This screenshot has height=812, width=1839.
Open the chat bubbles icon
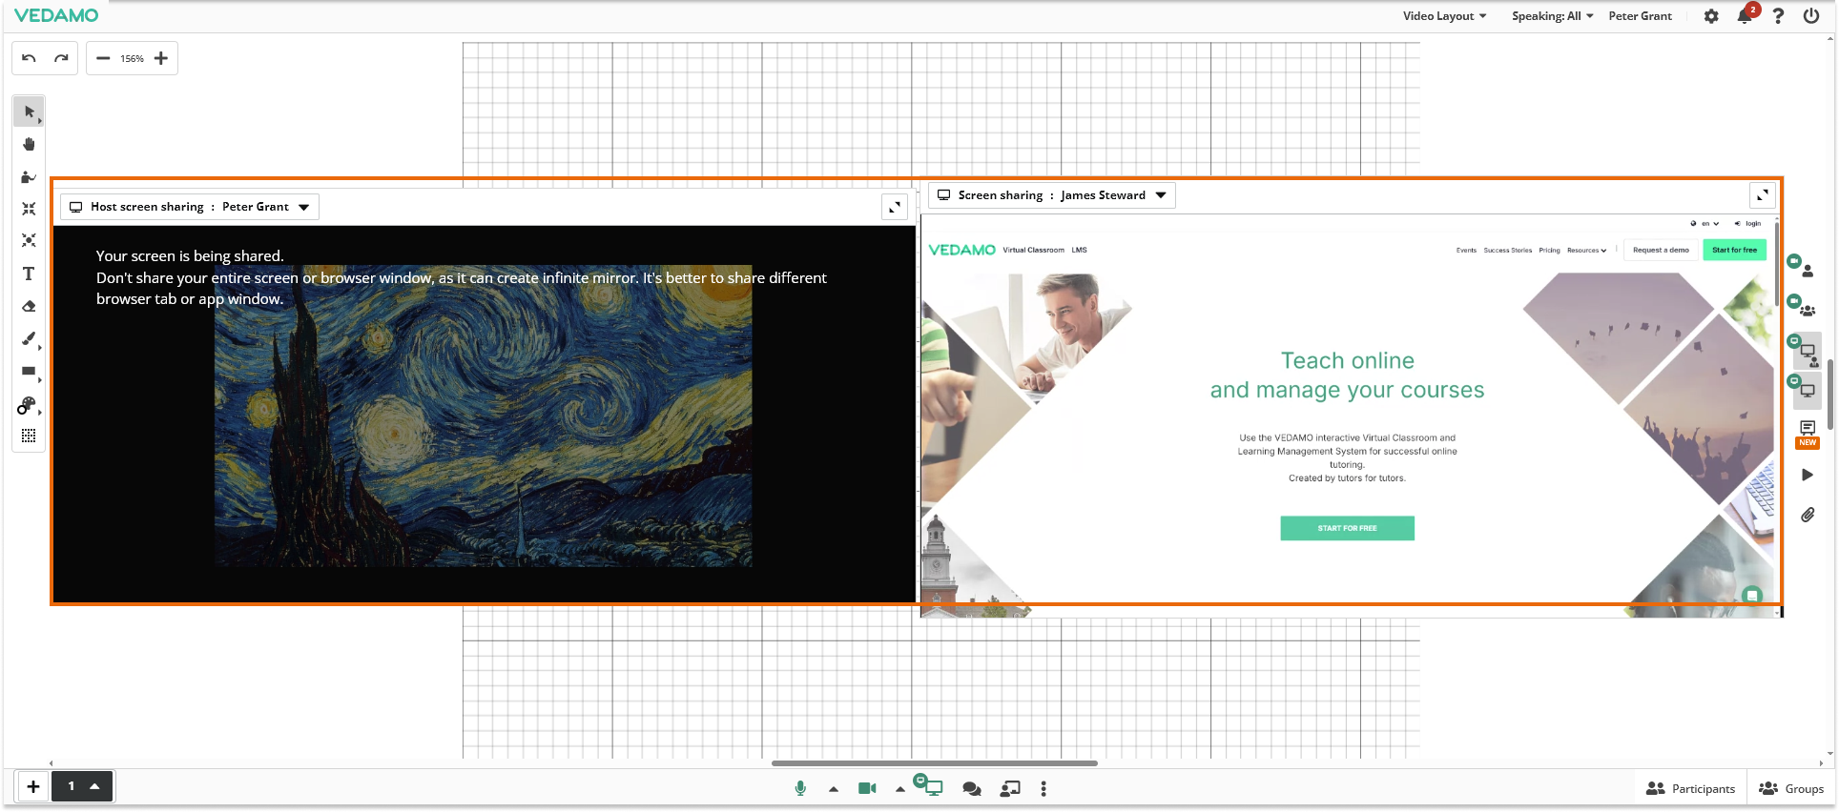(x=972, y=788)
